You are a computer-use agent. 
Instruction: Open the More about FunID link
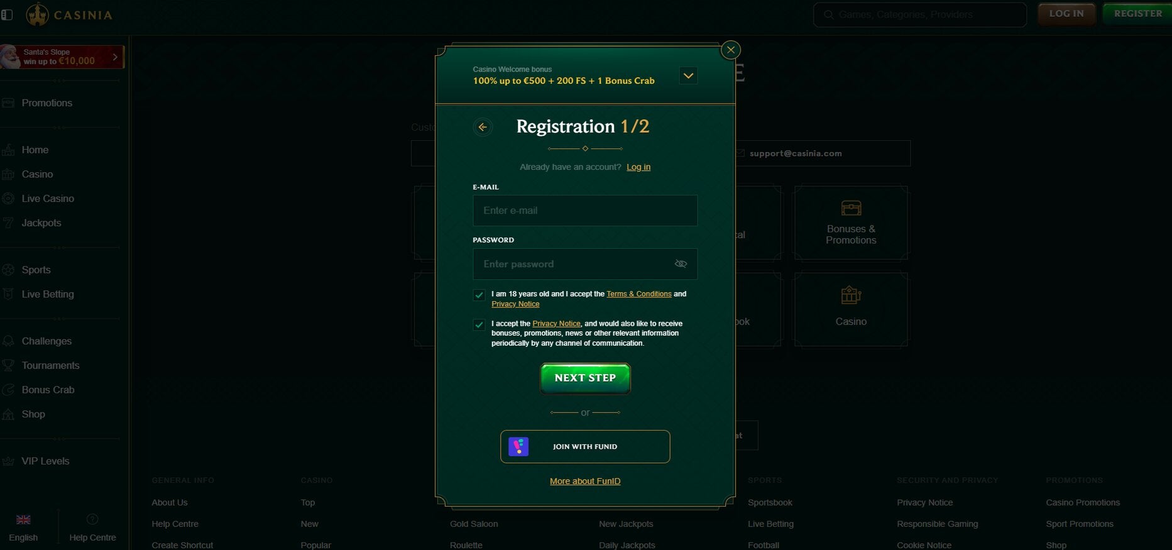pos(585,481)
